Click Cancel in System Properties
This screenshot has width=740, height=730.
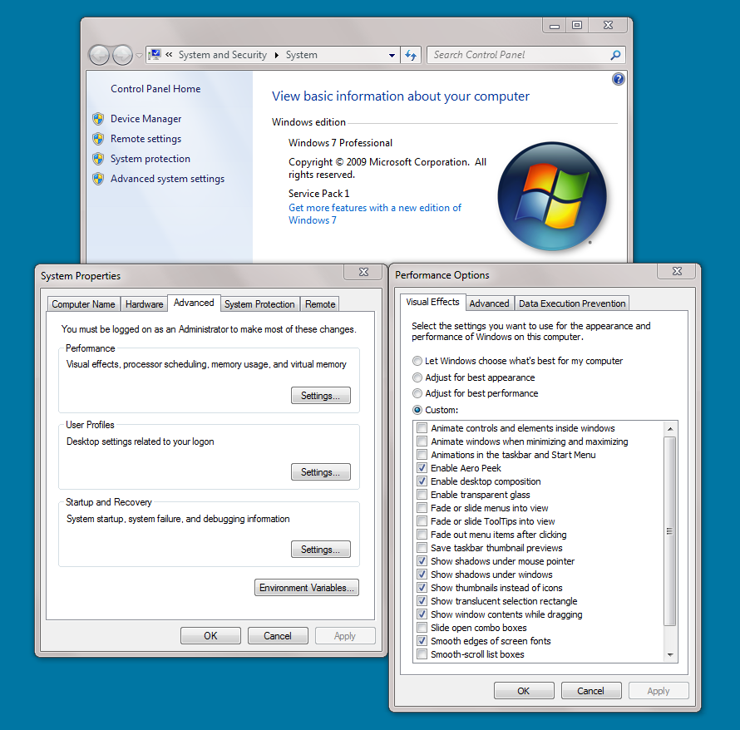pos(278,635)
